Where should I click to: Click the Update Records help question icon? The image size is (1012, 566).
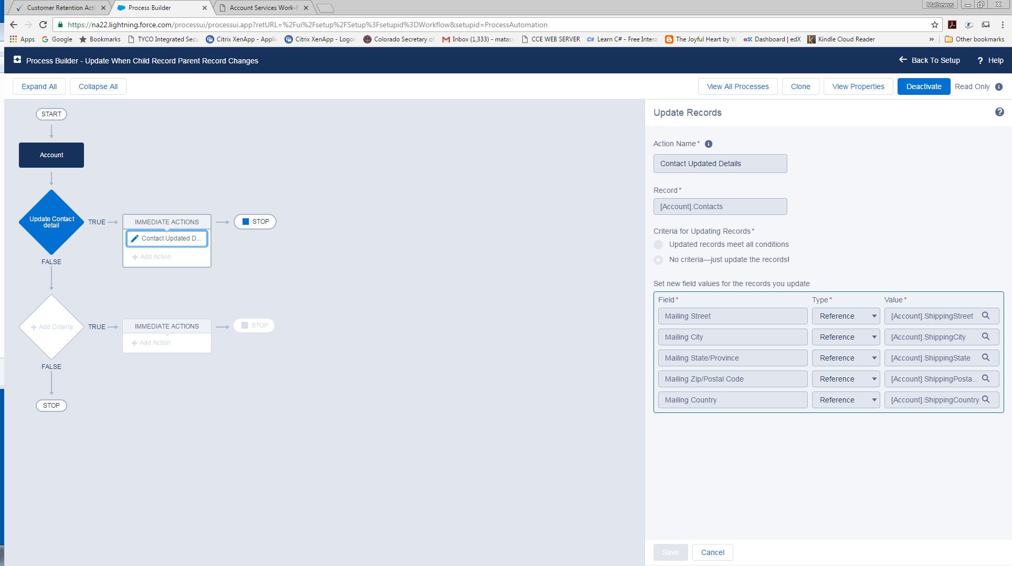pos(999,112)
